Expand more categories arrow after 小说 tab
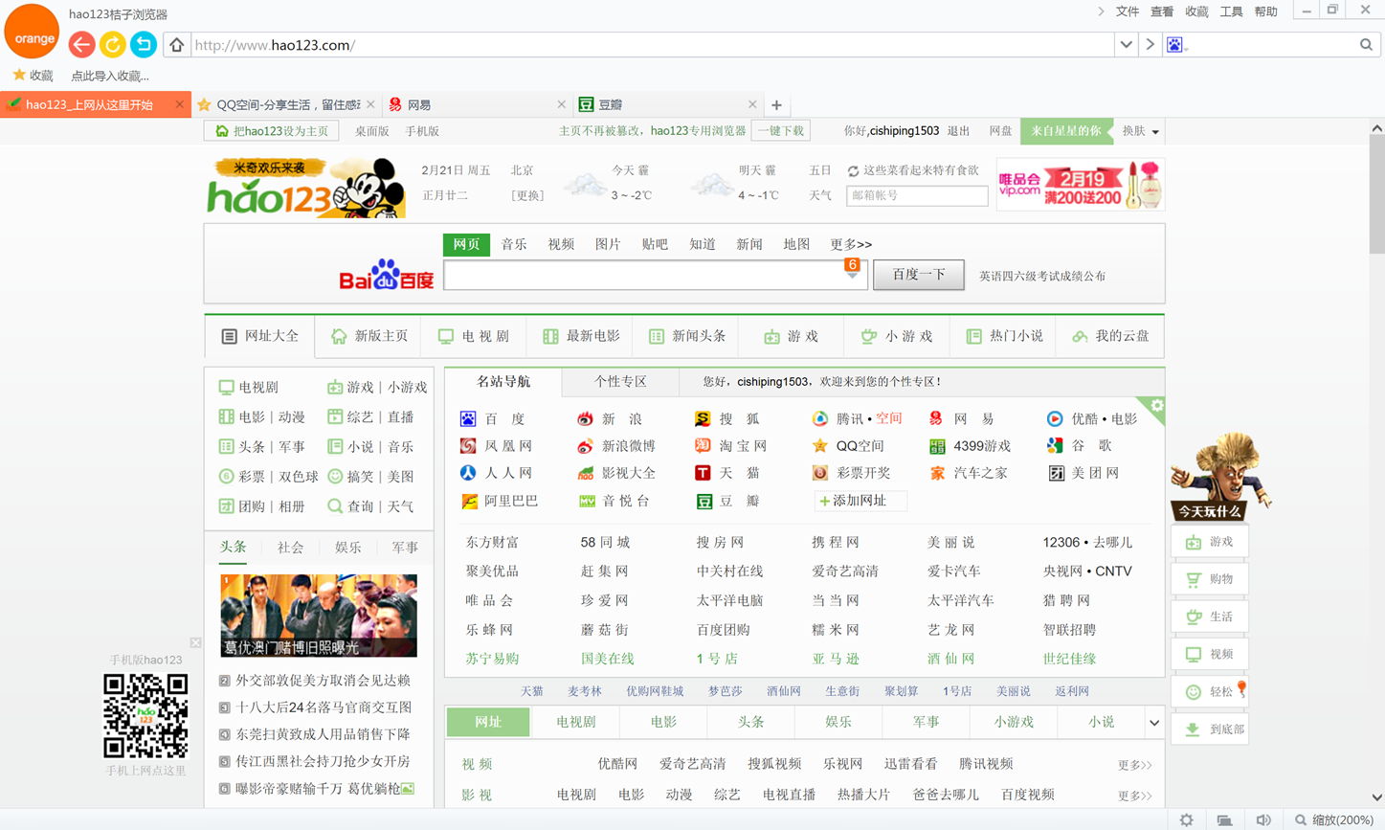Image resolution: width=1385 pixels, height=830 pixels. coord(1153,723)
